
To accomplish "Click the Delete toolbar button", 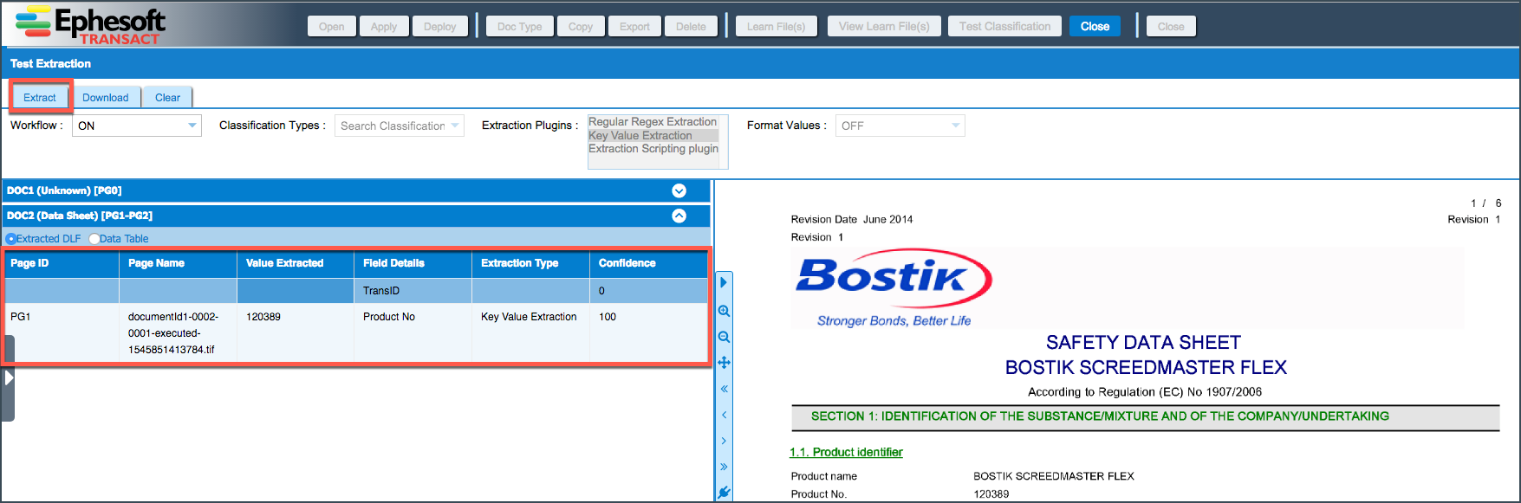I will [692, 27].
